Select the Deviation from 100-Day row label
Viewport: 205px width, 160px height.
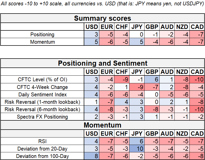[x=42, y=156]
